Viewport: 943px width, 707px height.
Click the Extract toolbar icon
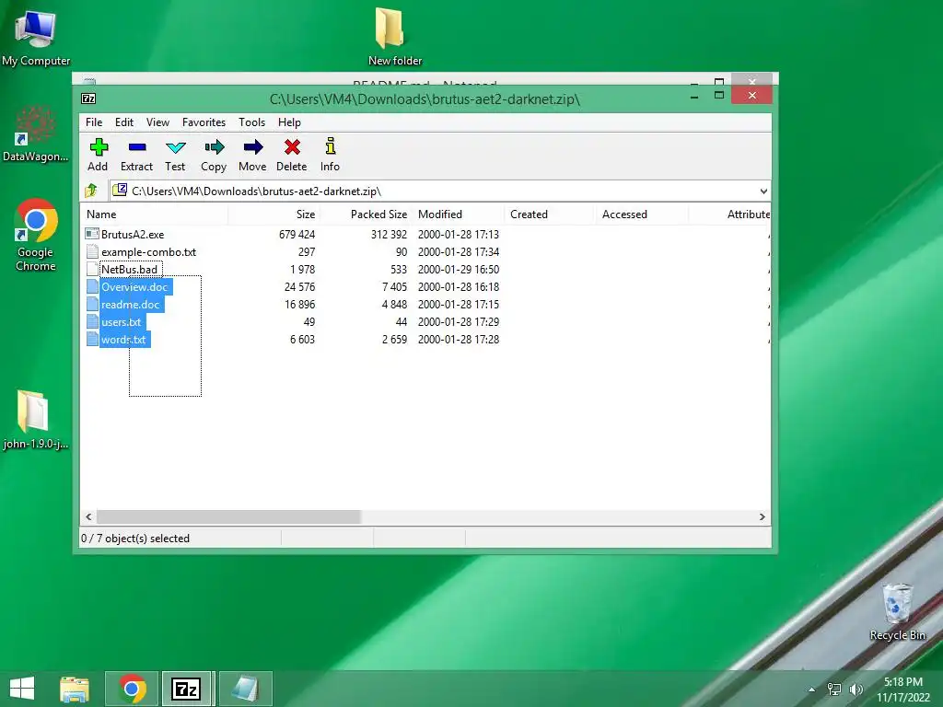coord(137,147)
